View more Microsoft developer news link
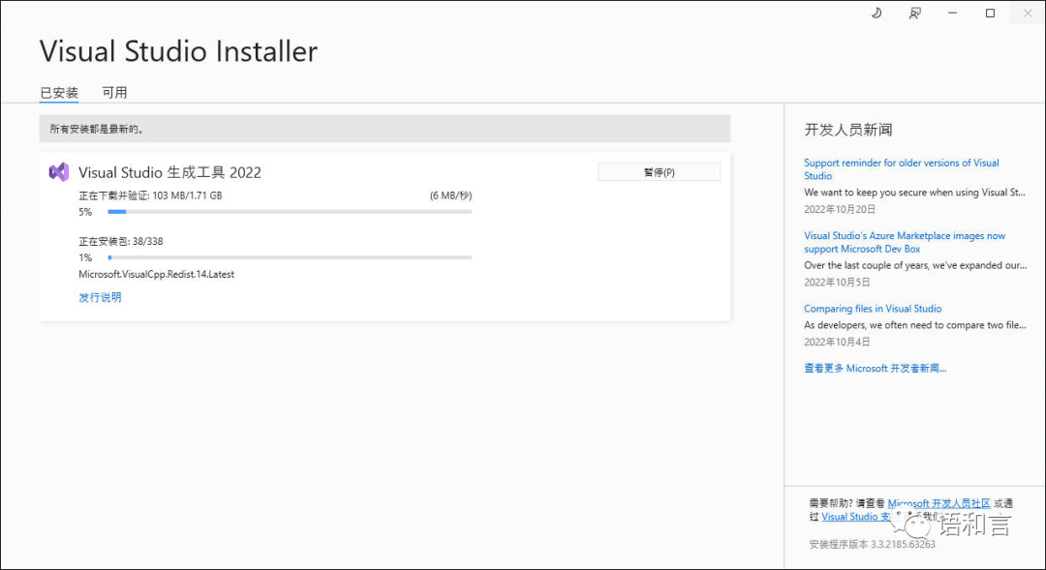Image resolution: width=1046 pixels, height=570 pixels. pos(876,368)
